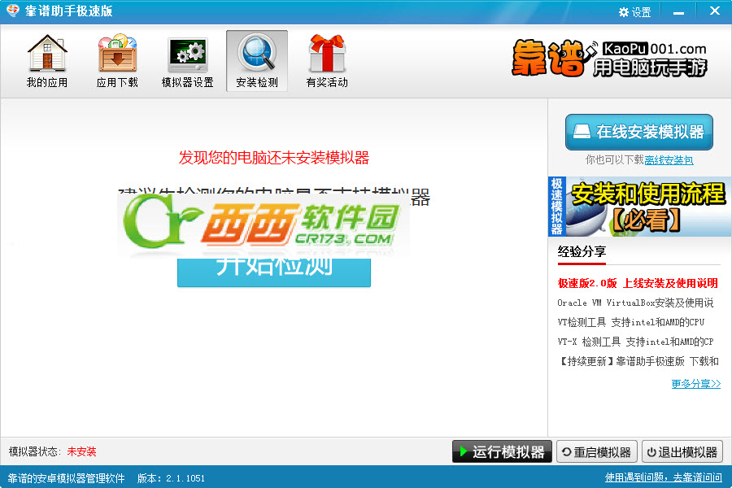This screenshot has height=488, width=732.
Task: Click 发现您的电脑还未安装模拟器 message
Action: tap(274, 157)
